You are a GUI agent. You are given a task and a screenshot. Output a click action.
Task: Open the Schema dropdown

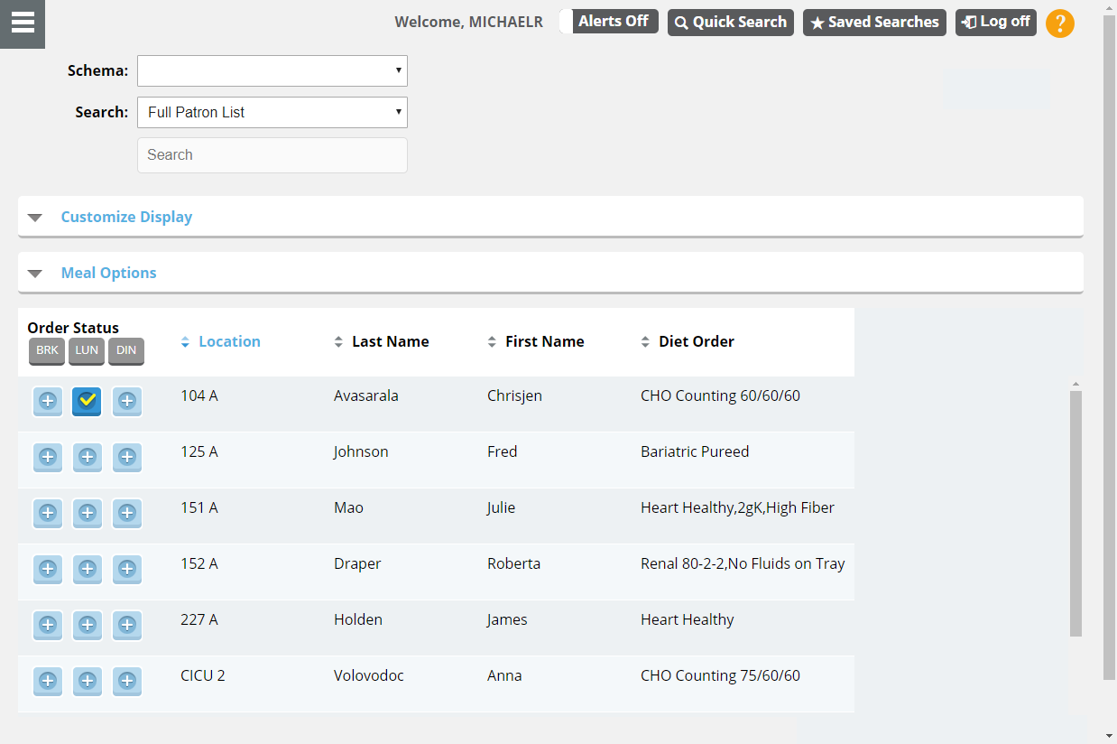(x=272, y=70)
